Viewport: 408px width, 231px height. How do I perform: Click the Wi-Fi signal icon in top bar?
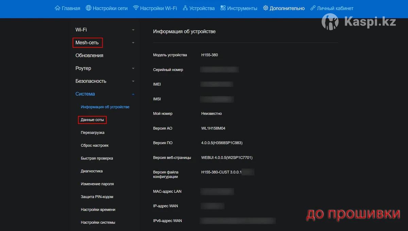[136, 8]
